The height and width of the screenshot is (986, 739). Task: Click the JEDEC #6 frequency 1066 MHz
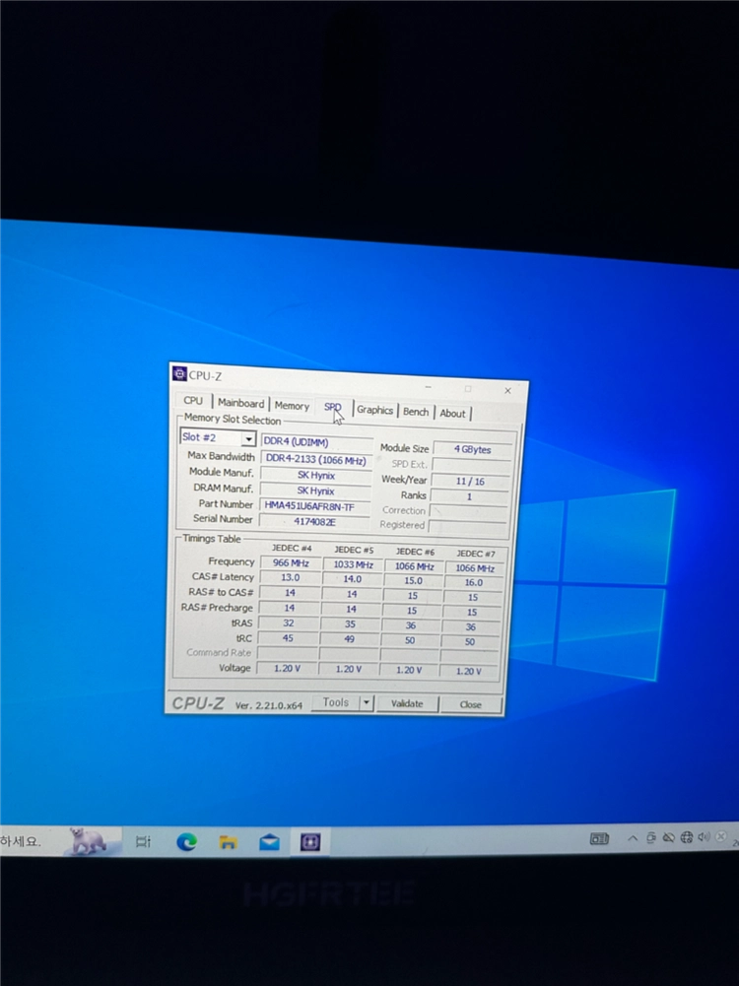coord(413,566)
